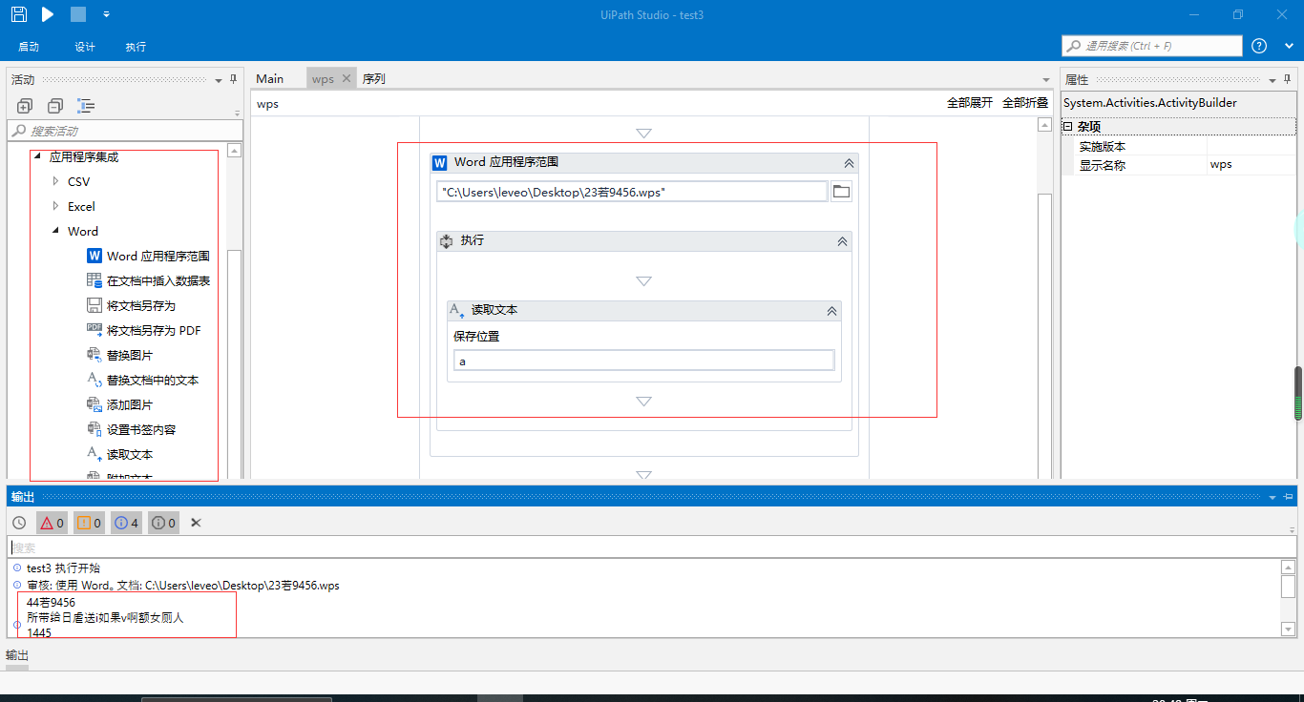Collapse the 杂项 properties group

(1067, 126)
